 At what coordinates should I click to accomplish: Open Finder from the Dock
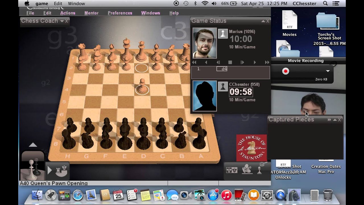click(37, 195)
